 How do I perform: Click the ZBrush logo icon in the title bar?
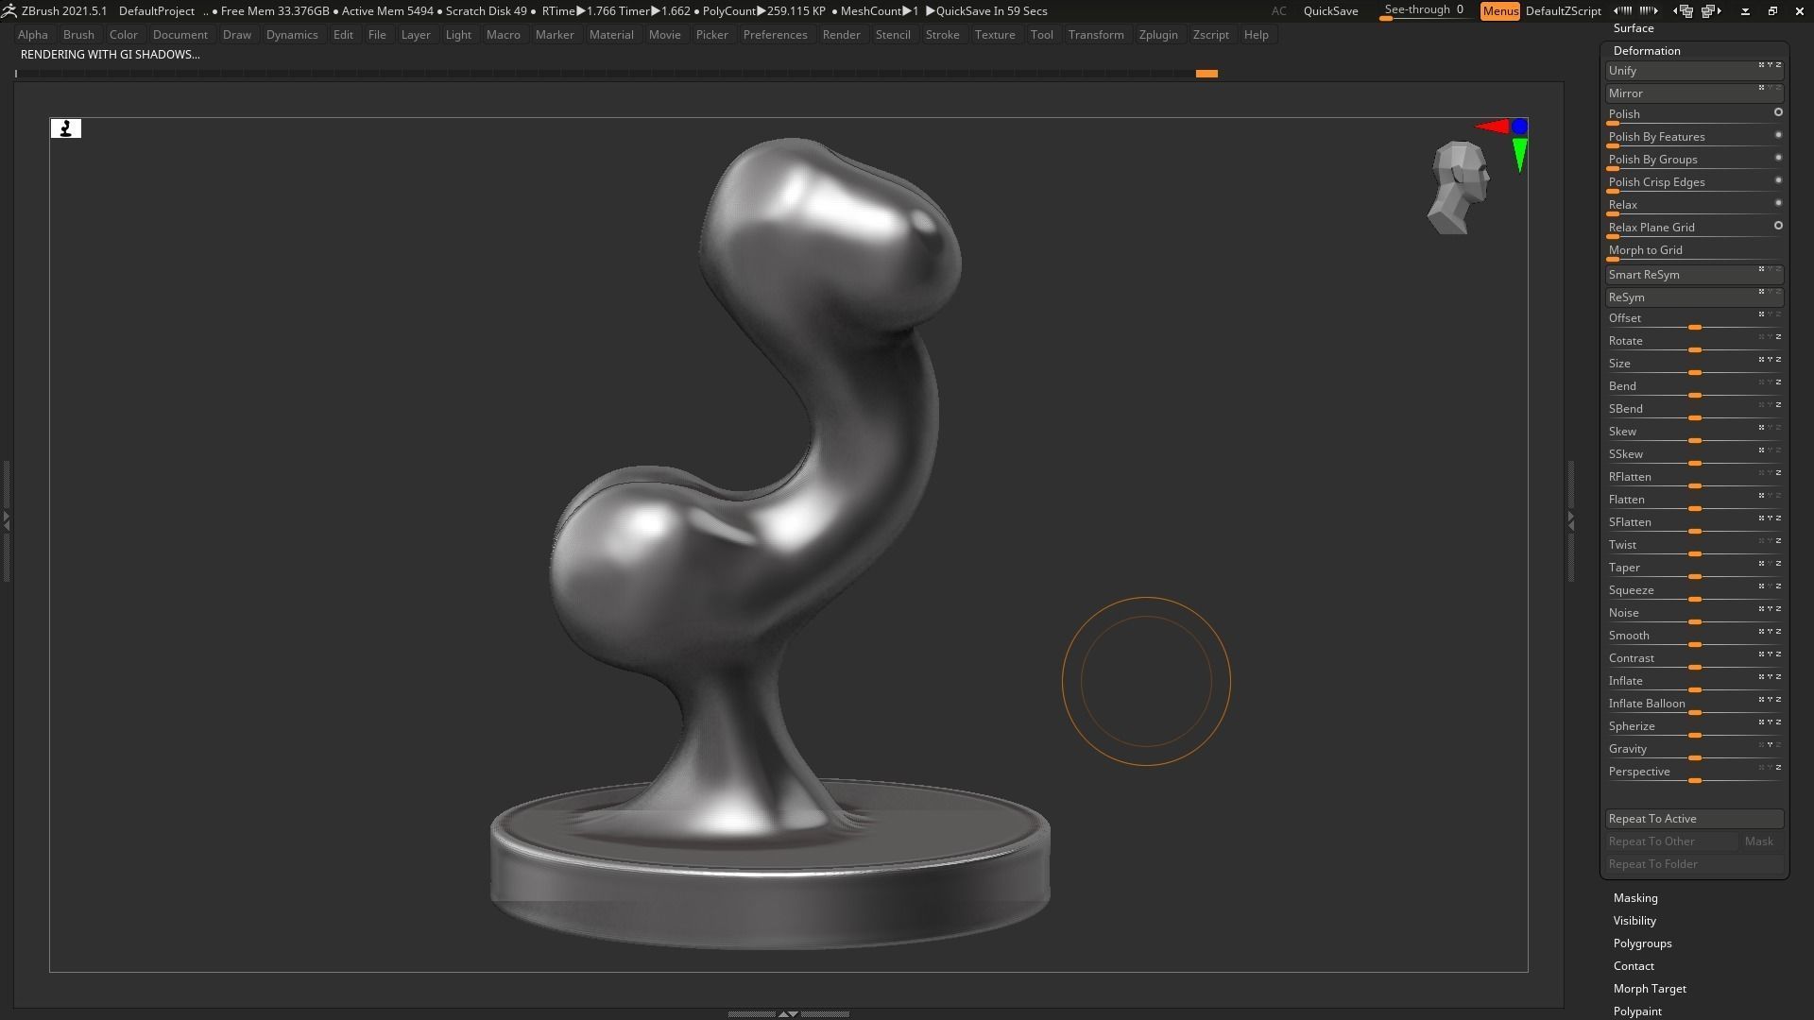coord(9,10)
